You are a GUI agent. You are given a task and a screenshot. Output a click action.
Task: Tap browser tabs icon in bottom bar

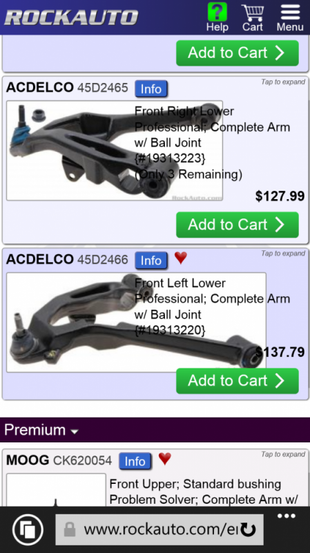(28, 529)
